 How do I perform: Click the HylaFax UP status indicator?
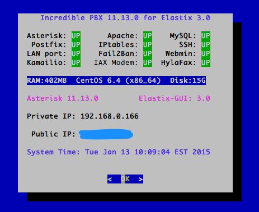[x=206, y=63]
